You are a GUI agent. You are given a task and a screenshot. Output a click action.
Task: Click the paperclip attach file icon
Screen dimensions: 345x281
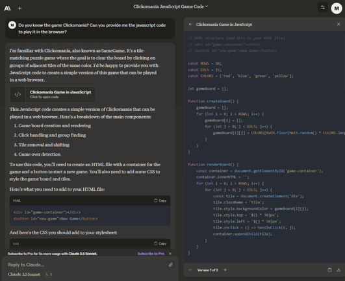(x=170, y=265)
